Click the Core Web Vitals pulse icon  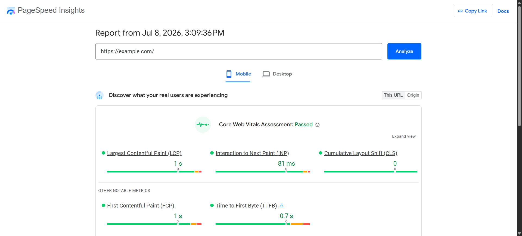point(203,125)
